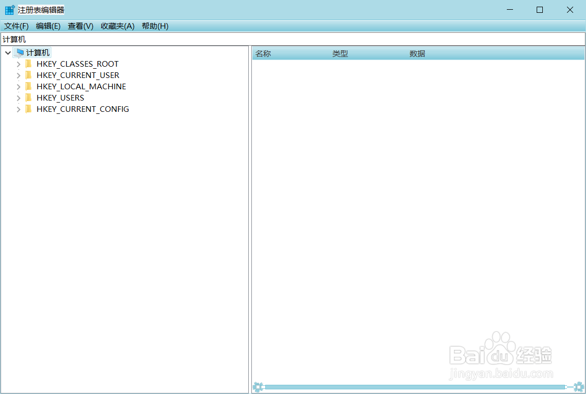Close the 注册表编辑器 window
The image size is (586, 394).
[570, 10]
